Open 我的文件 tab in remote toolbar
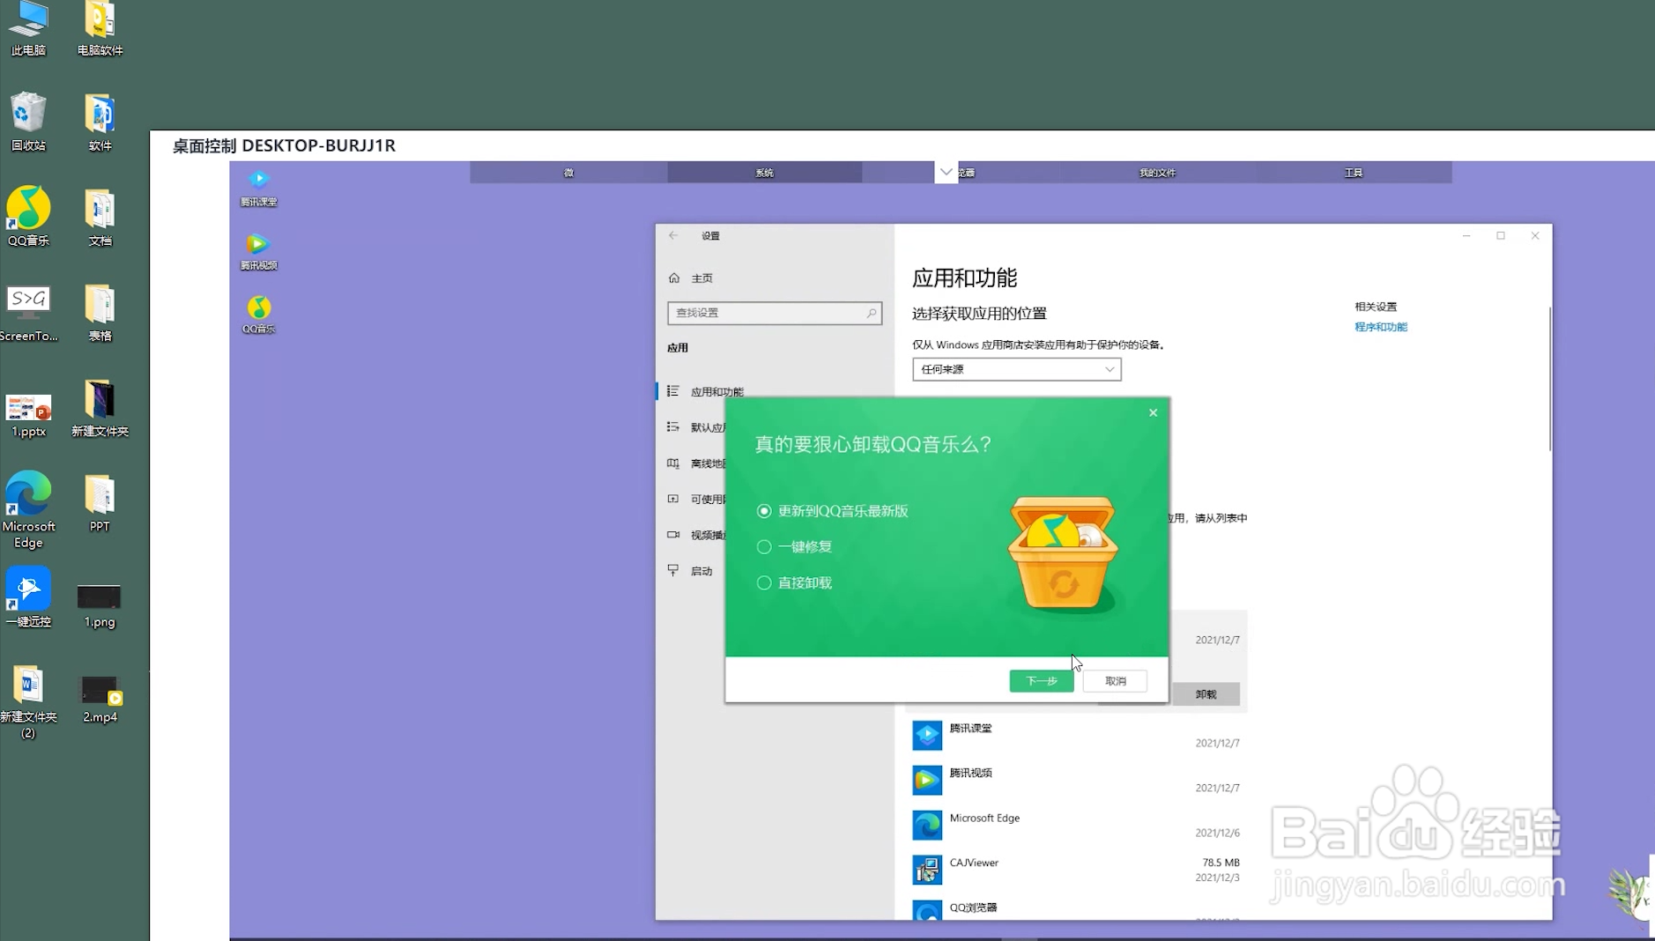This screenshot has height=941, width=1655. click(1157, 173)
